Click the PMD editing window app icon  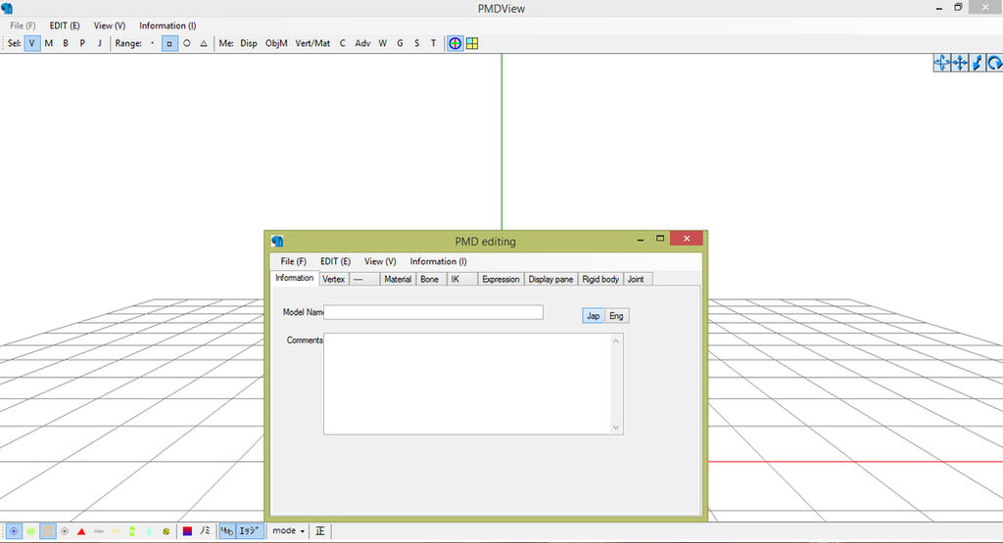(x=277, y=241)
